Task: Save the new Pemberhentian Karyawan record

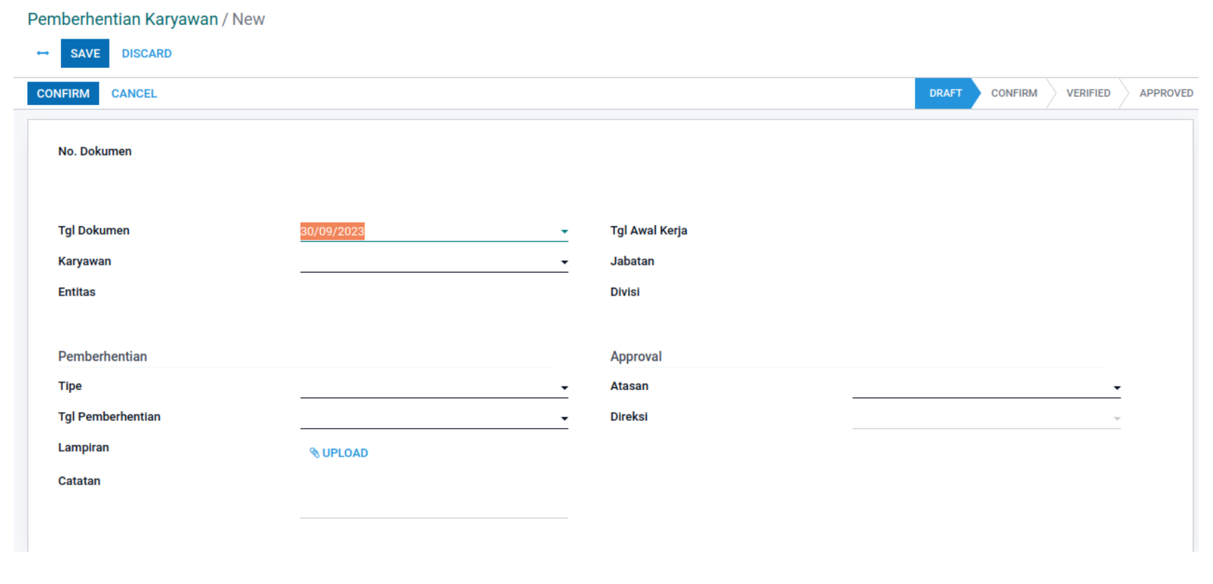Action: pos(84,54)
